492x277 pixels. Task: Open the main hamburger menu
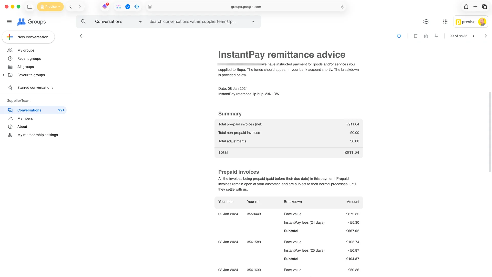9,22
